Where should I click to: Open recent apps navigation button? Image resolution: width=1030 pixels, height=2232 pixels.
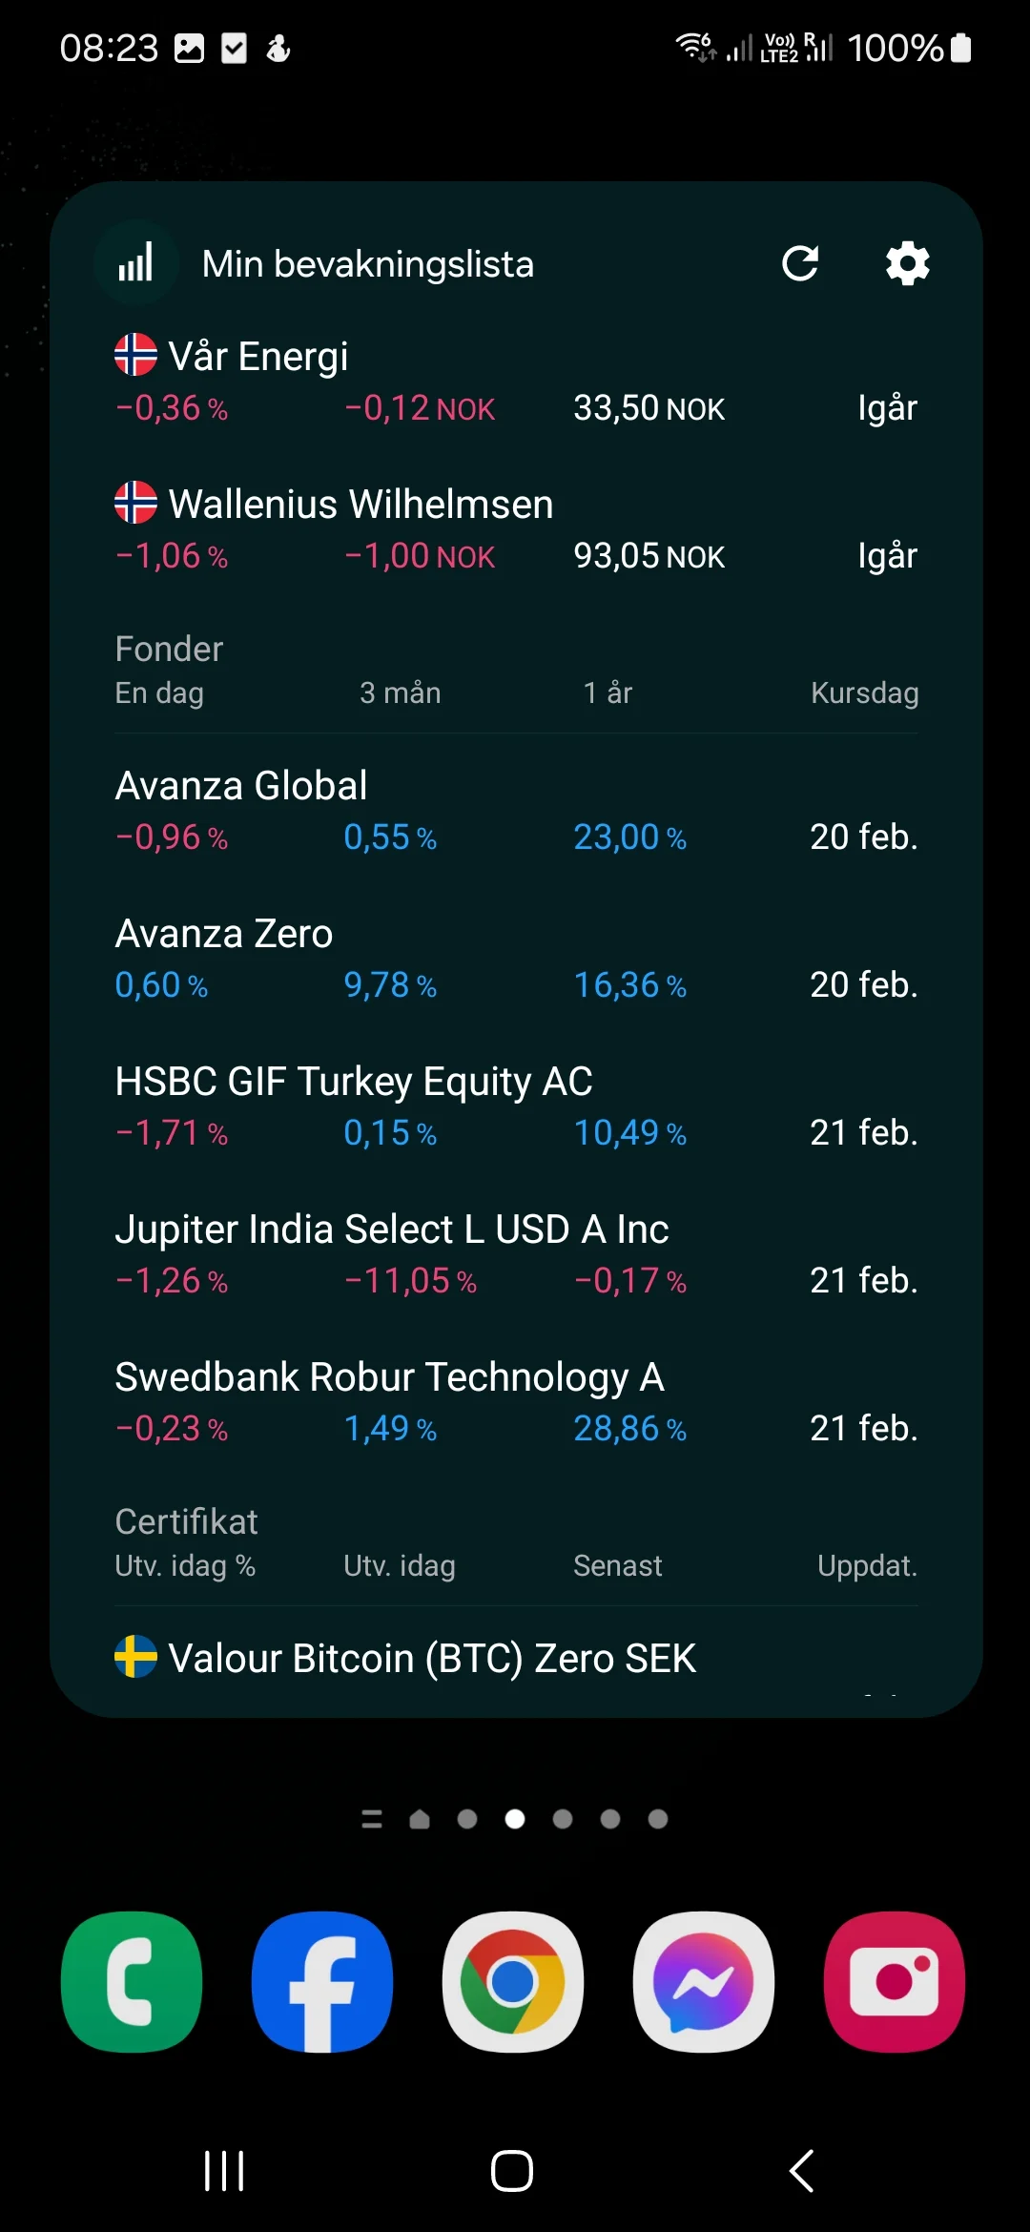[x=225, y=2171]
